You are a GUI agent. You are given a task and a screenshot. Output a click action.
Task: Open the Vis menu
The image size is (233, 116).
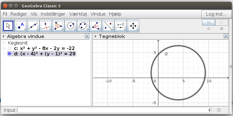[34, 14]
